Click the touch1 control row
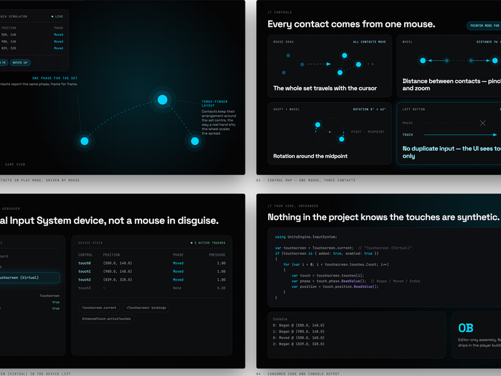Viewport: 501px width, 376px height. point(152,271)
